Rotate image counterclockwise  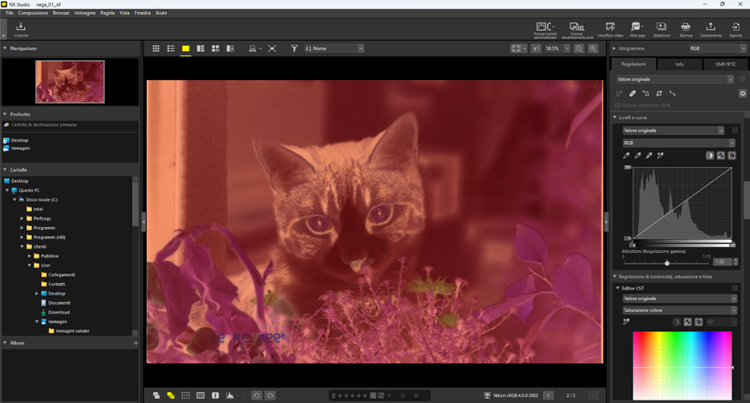[x=256, y=395]
